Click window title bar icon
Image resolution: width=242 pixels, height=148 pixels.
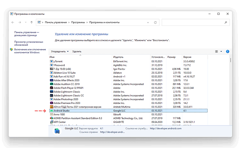[12, 14]
